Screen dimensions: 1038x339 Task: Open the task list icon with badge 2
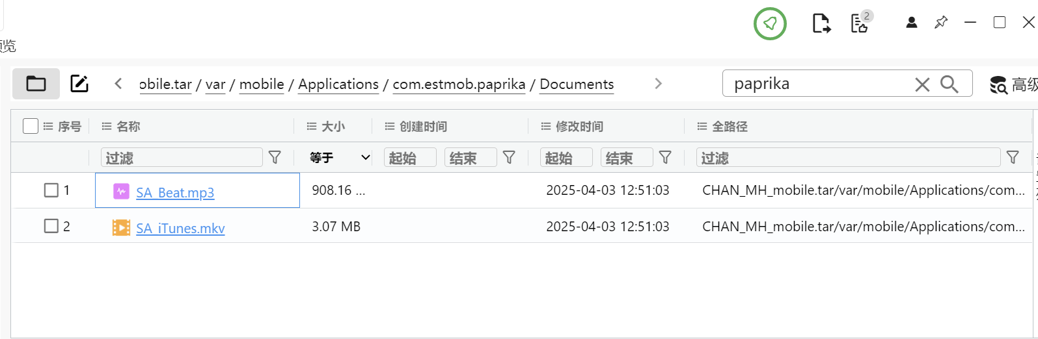pos(860,23)
